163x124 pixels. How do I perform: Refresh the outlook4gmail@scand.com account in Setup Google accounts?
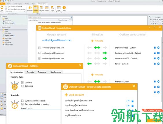pyautogui.click(x=128, y=101)
